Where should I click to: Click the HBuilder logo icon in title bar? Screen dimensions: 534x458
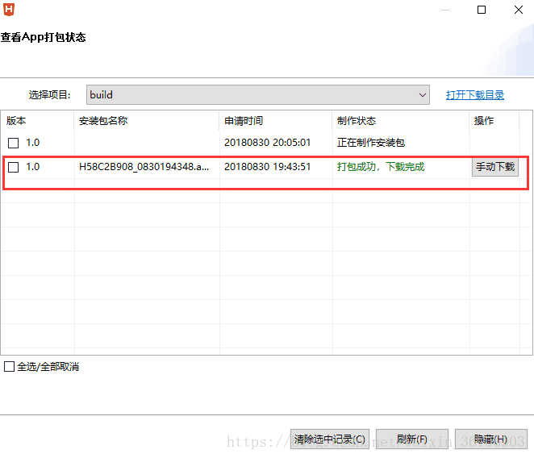tap(9, 9)
